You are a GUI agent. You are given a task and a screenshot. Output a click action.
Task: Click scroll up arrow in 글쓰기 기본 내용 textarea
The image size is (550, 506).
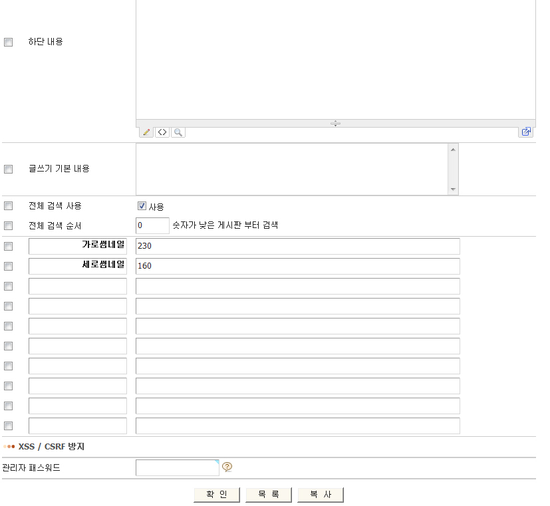pos(454,149)
